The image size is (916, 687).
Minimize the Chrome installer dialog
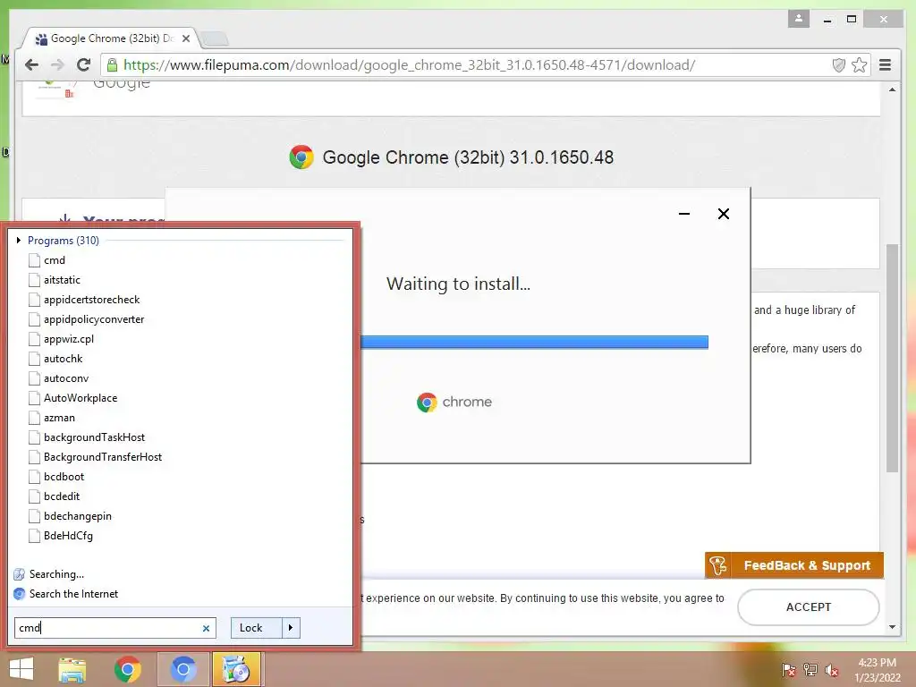(x=684, y=214)
